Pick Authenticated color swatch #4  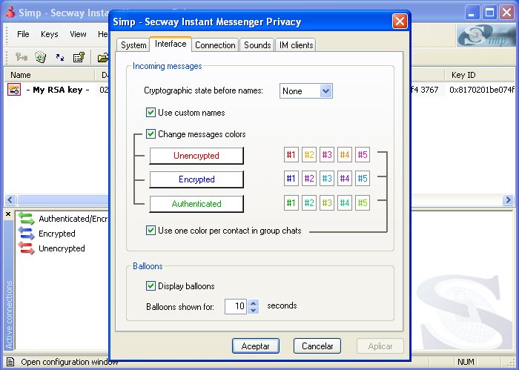point(345,202)
